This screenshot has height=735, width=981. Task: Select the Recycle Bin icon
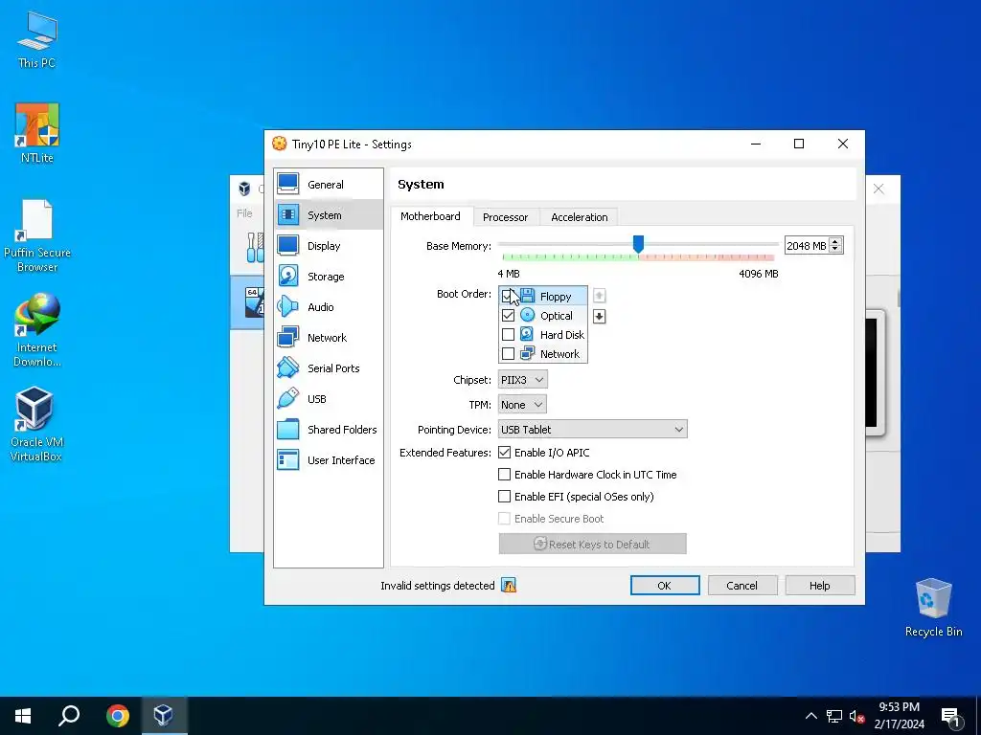tap(933, 608)
